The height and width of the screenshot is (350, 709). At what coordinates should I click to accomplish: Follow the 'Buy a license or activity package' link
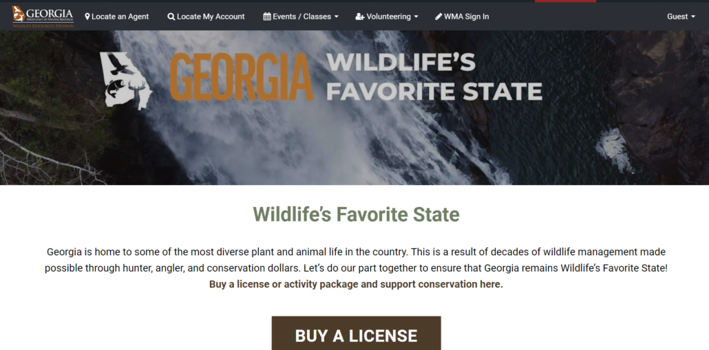coord(356,285)
